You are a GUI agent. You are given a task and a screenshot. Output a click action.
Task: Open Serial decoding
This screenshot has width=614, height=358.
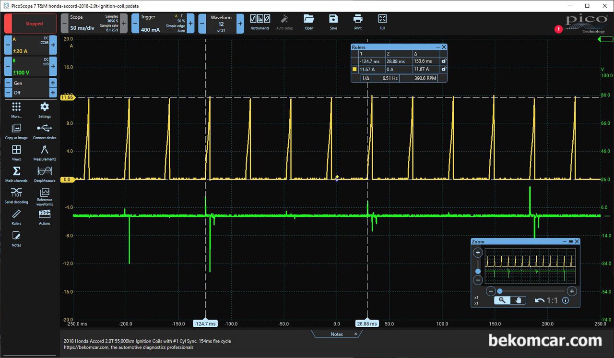coord(16,196)
